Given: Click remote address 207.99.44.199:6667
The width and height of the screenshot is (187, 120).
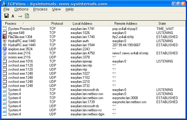Looking at the screenshot, I should 126,45.
